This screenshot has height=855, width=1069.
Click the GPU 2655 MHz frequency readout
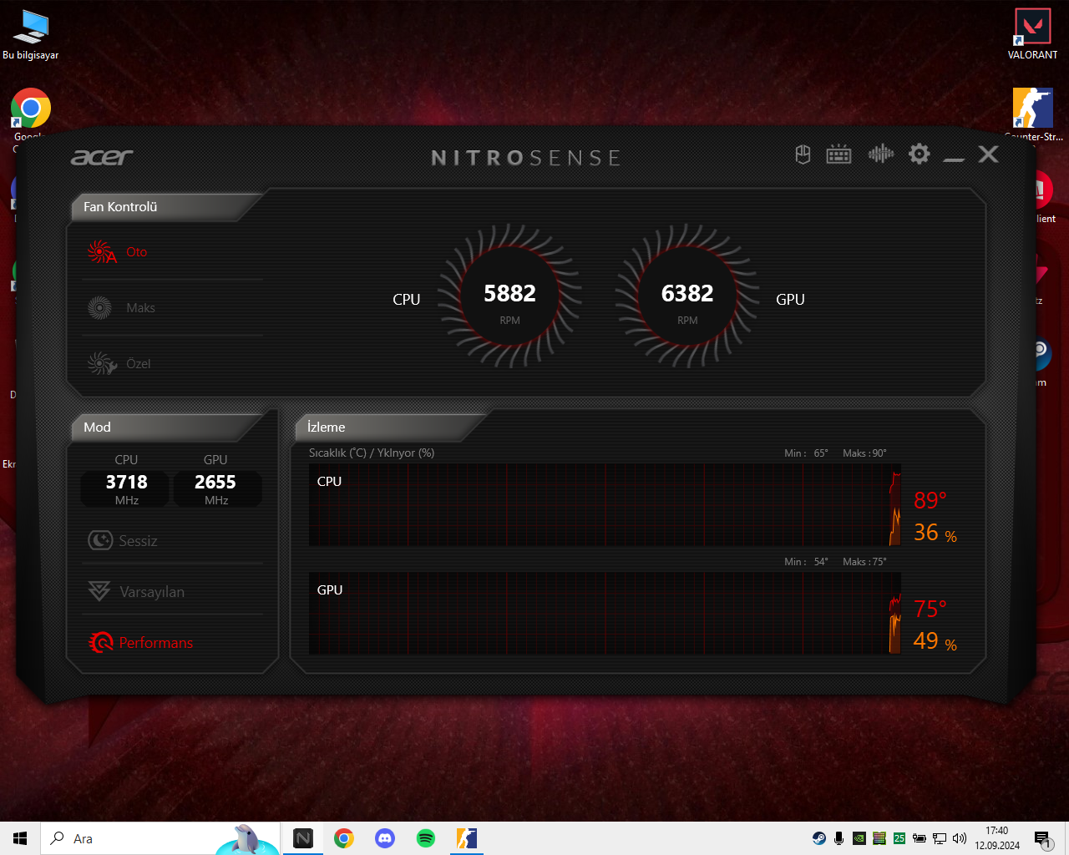tap(216, 488)
